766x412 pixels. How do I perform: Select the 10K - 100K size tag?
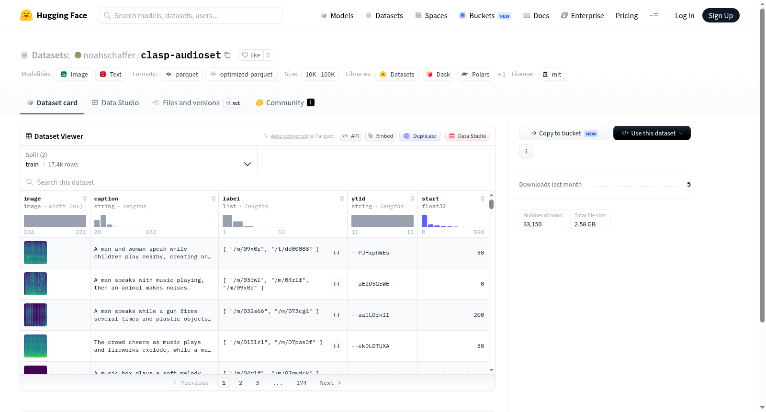(320, 74)
